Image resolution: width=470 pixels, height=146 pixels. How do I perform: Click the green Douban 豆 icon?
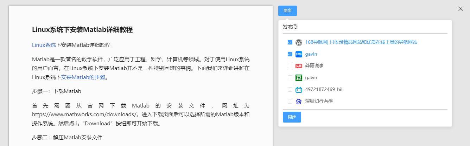299,78
